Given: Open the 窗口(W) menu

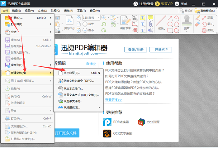Looking at the screenshot, I should (95, 11).
